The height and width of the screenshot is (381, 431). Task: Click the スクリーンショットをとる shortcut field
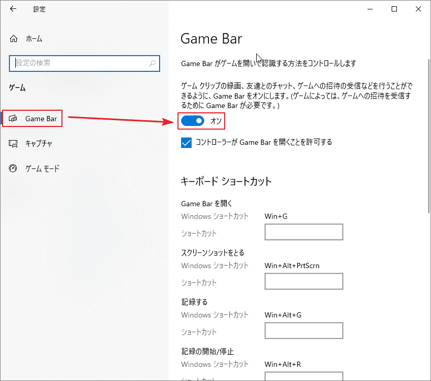click(303, 281)
